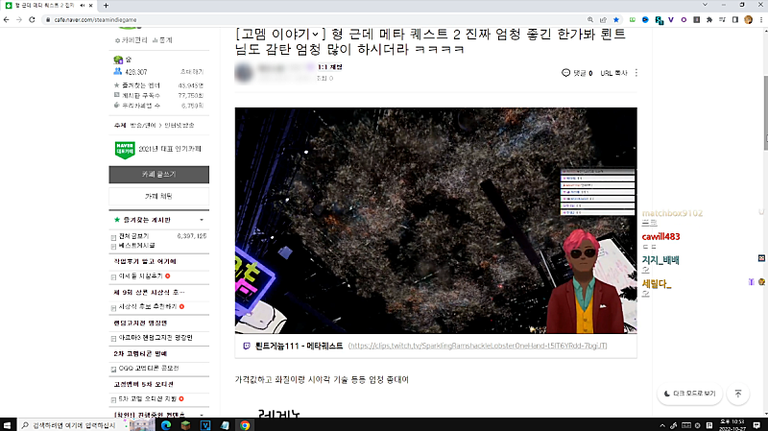Image resolution: width=768 pixels, height=431 pixels.
Task: Expand the tab search chevron in title bar
Action: click(705, 5)
